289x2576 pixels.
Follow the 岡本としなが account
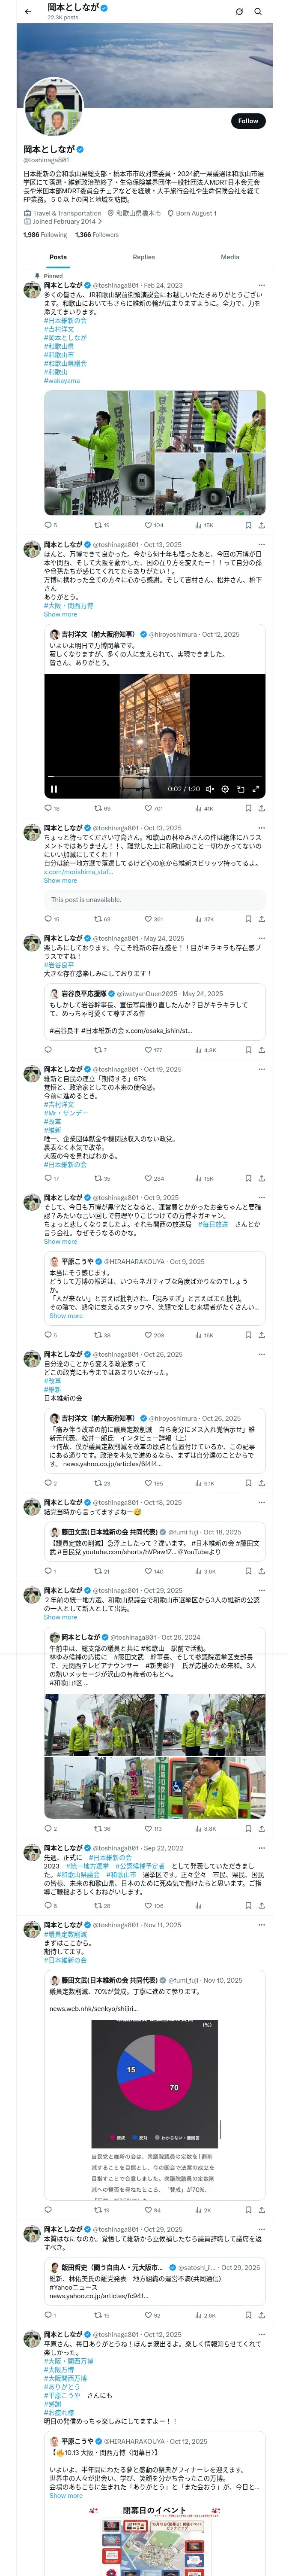click(248, 121)
